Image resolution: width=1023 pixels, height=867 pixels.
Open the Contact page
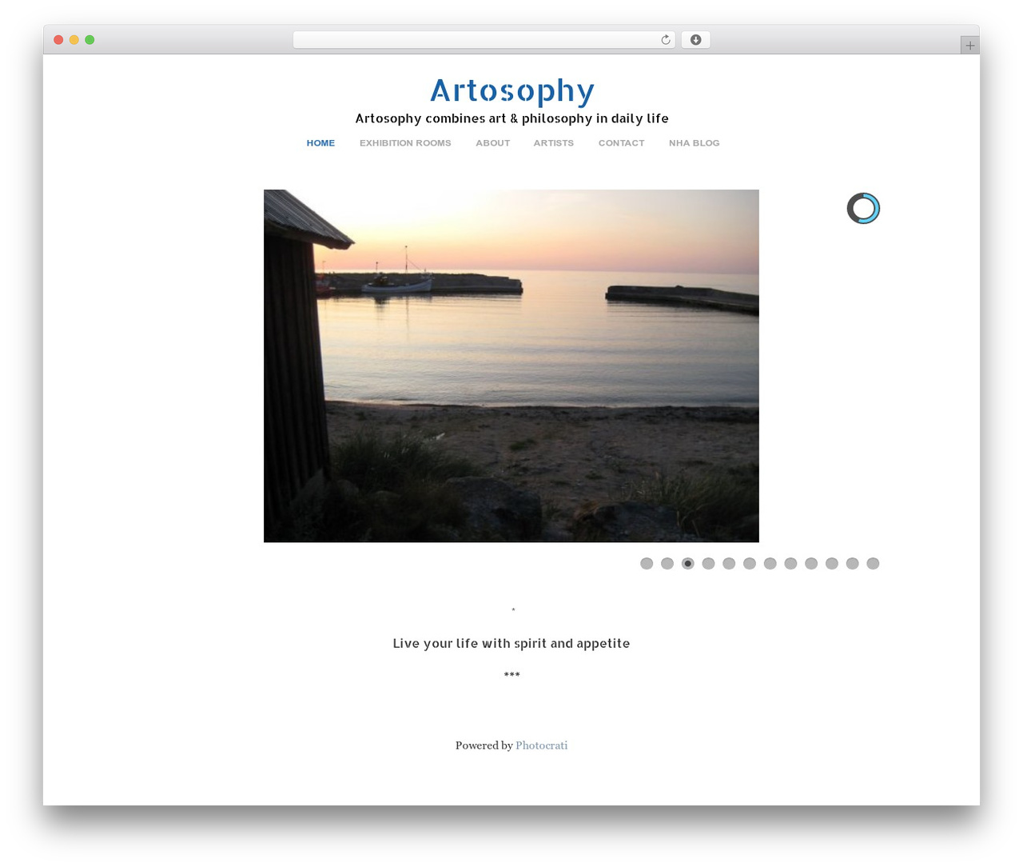point(621,143)
